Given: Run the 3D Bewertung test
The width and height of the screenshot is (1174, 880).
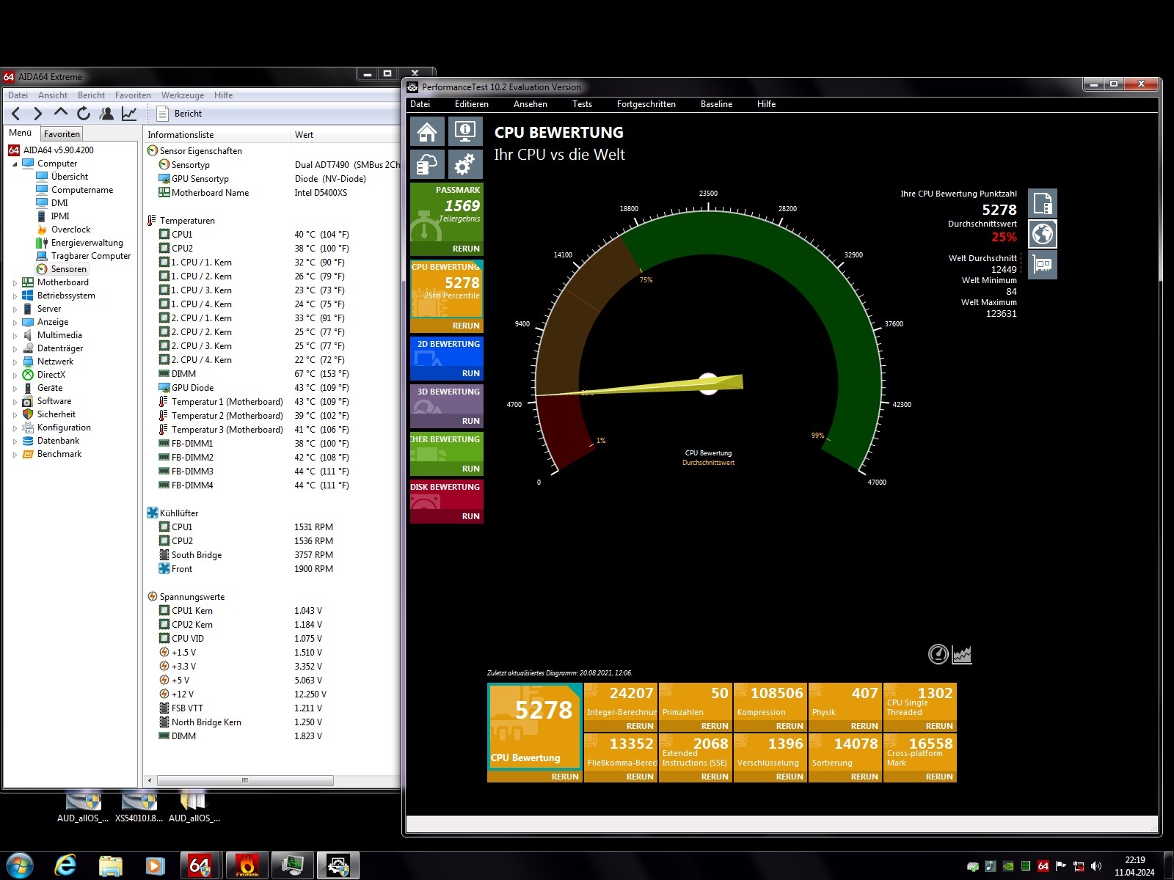Looking at the screenshot, I should coord(470,421).
